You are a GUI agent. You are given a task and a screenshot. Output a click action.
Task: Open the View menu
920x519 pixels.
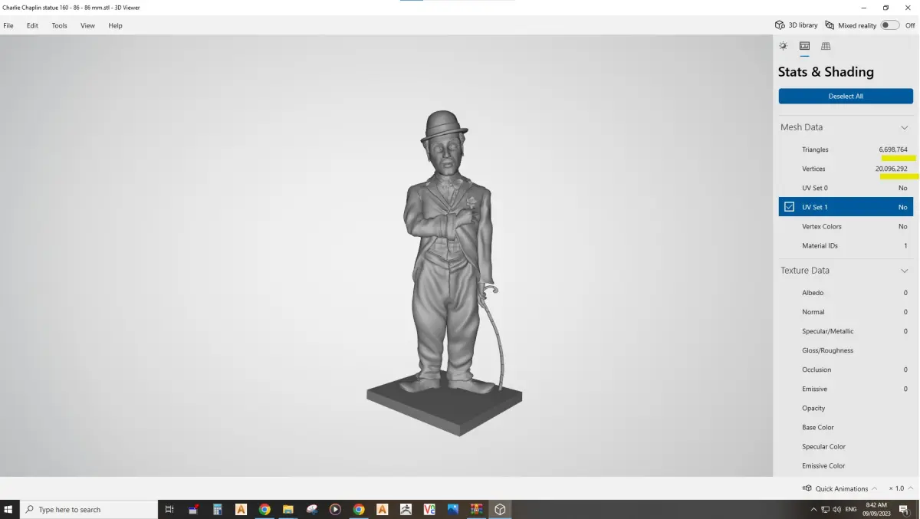[88, 25]
